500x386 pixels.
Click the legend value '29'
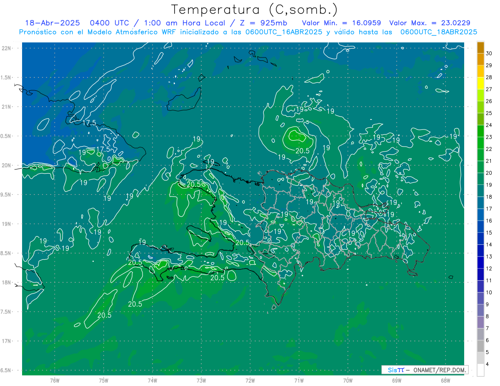click(x=489, y=65)
